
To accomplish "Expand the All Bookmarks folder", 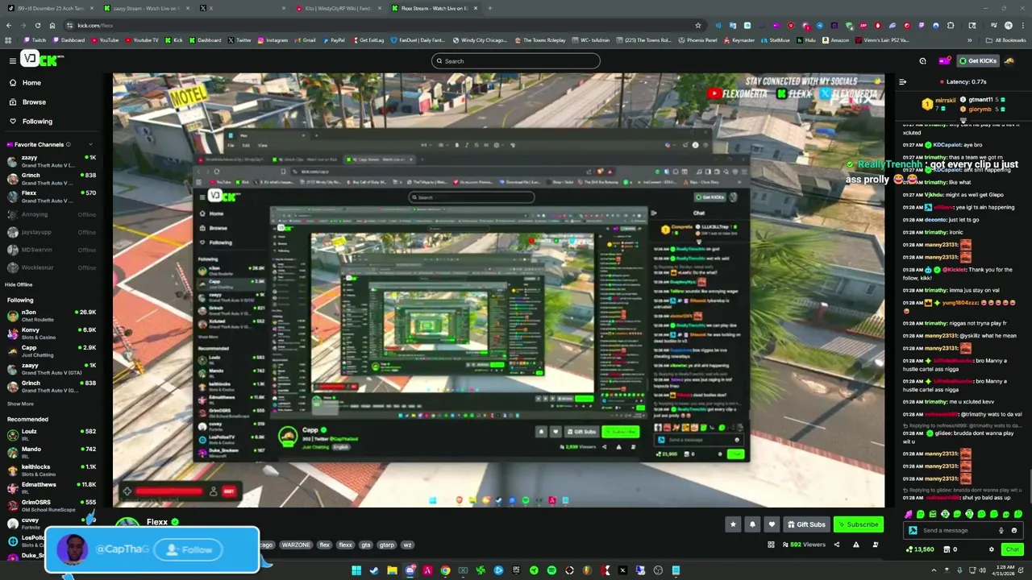I will [1006, 39].
